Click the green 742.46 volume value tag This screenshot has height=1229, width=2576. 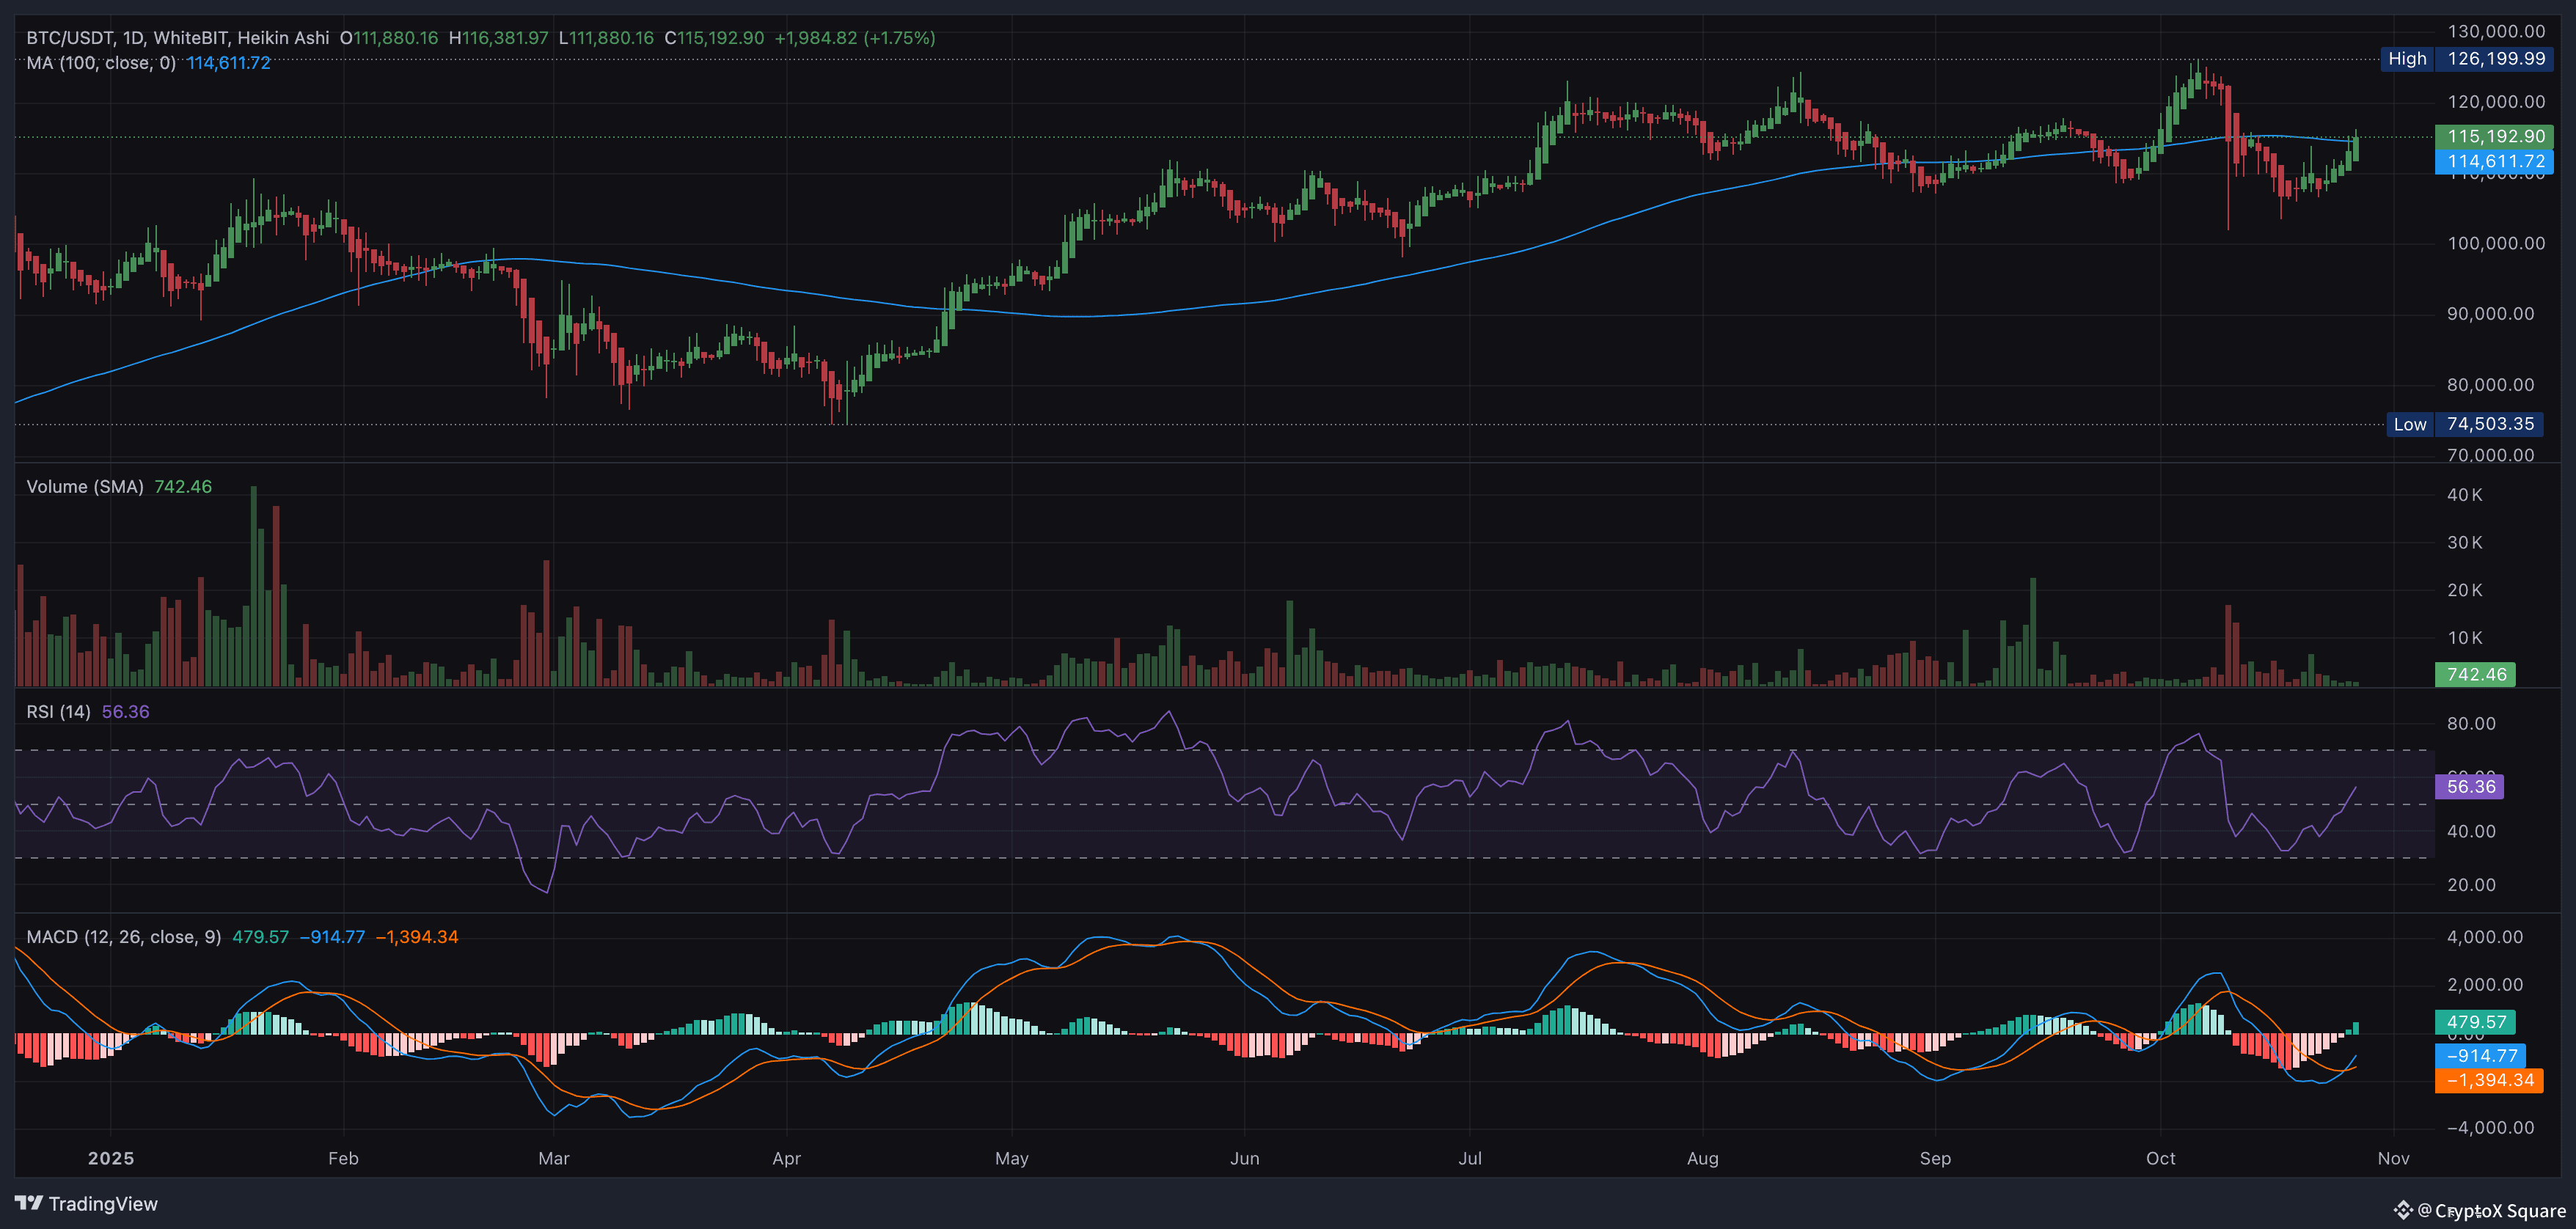(2475, 674)
